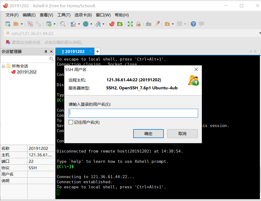The width and height of the screenshot is (261, 201).
Task: Click the New session toolbar icon
Action: coord(8,24)
